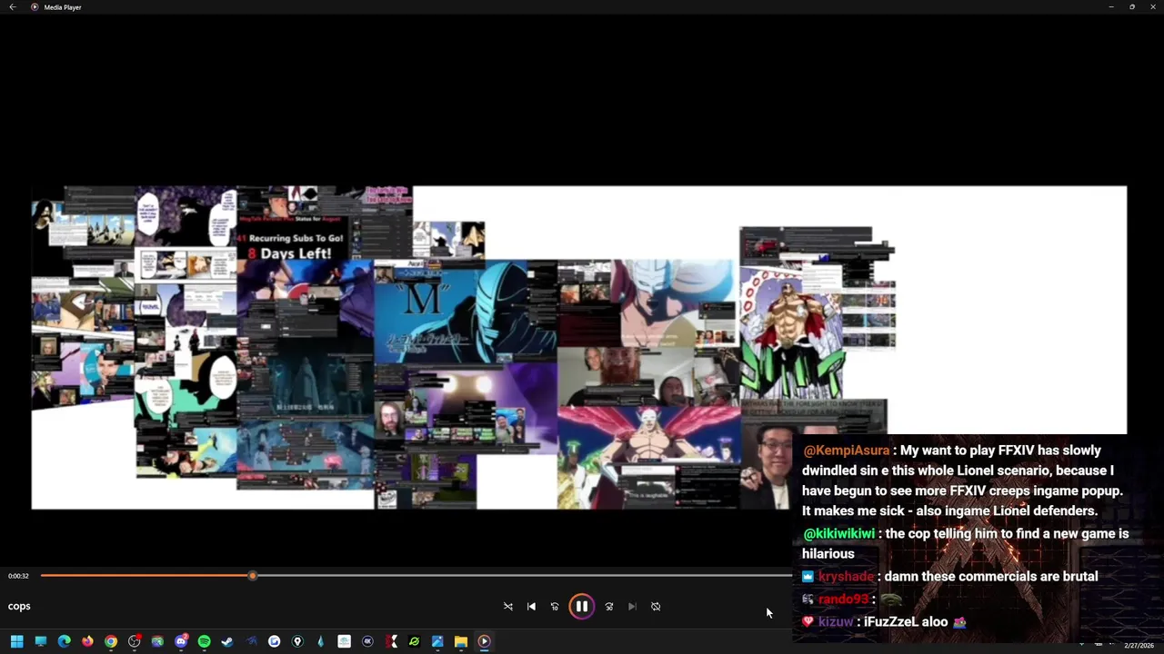
Task: Click the kryshade username in chat overlay
Action: pyautogui.click(x=845, y=576)
